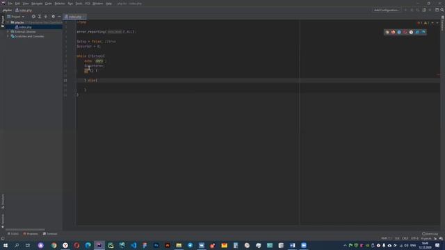This screenshot has height=250, width=445.
Task: Open the Tools menu
Action: tap(79, 3)
